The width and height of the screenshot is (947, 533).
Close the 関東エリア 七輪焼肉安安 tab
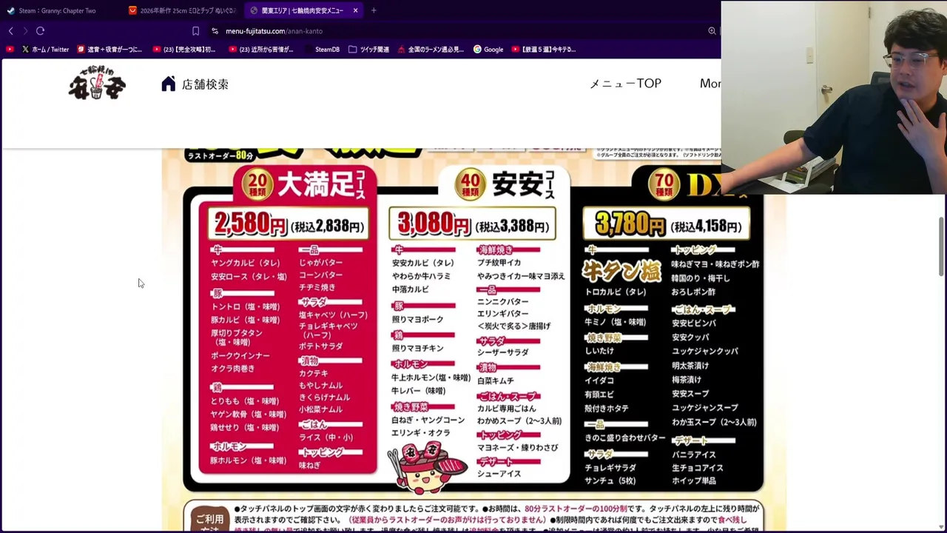[355, 10]
